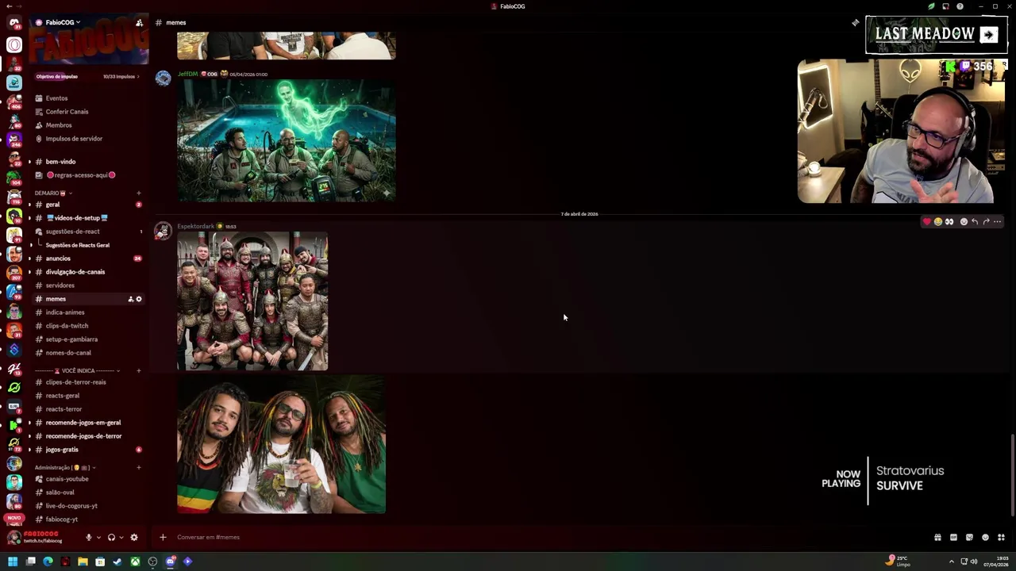Open the dreadlocks trio meme image

(281, 445)
